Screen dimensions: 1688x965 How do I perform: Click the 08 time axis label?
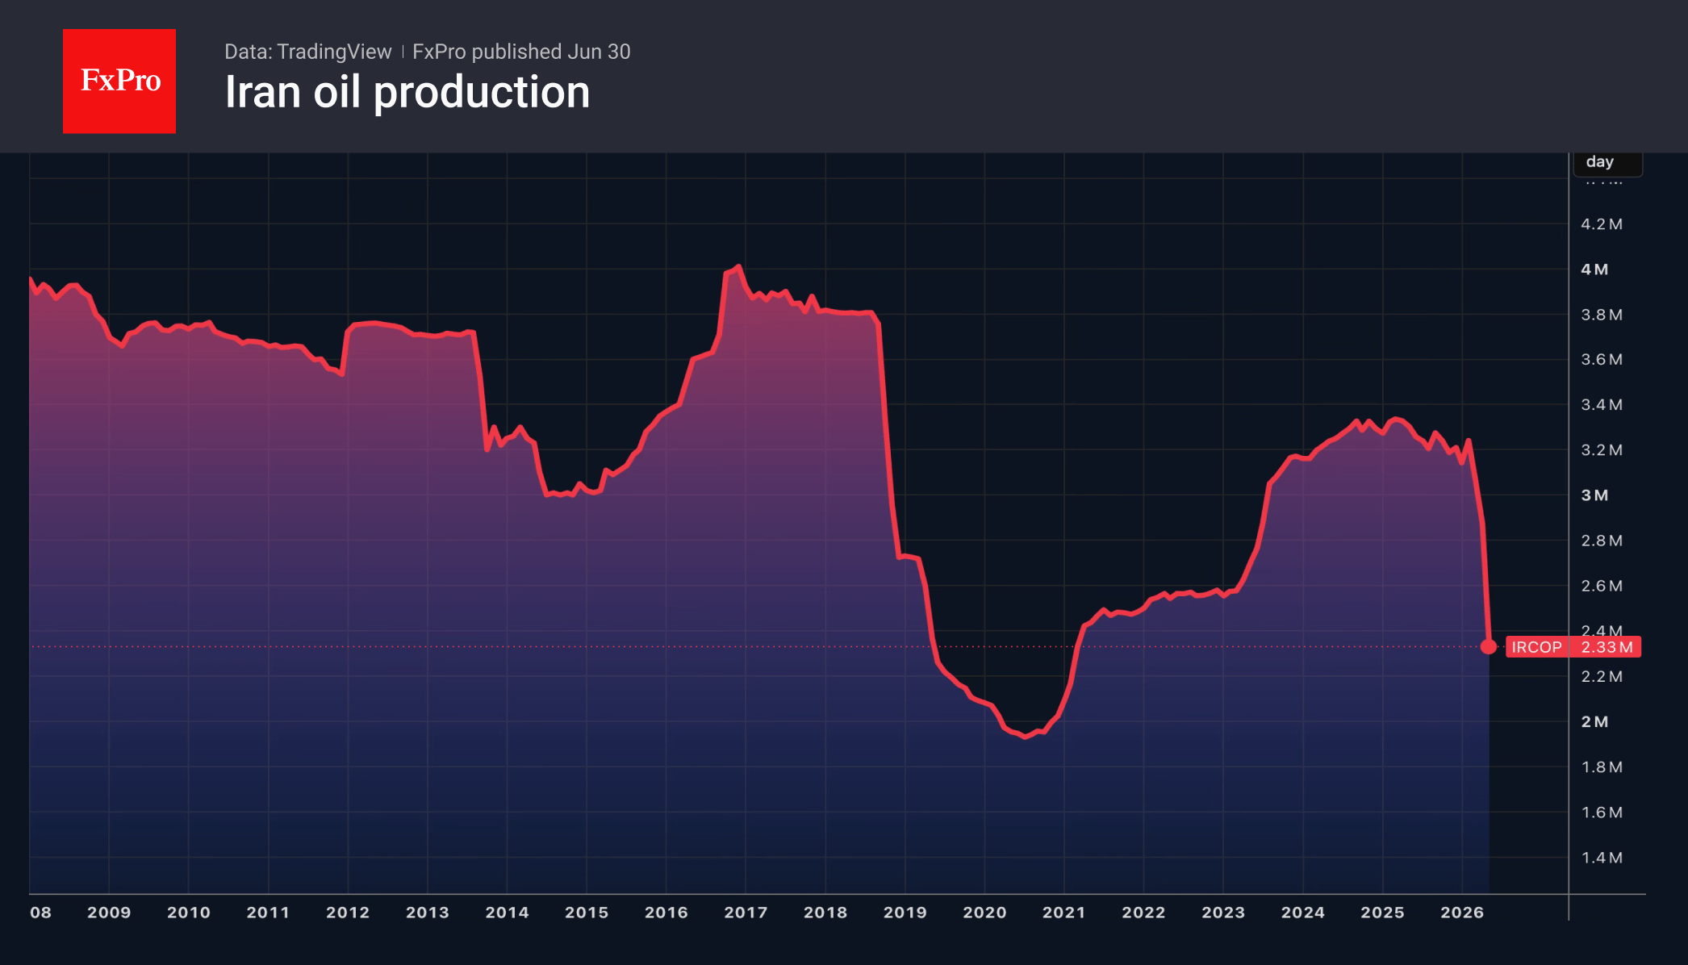[x=40, y=913]
